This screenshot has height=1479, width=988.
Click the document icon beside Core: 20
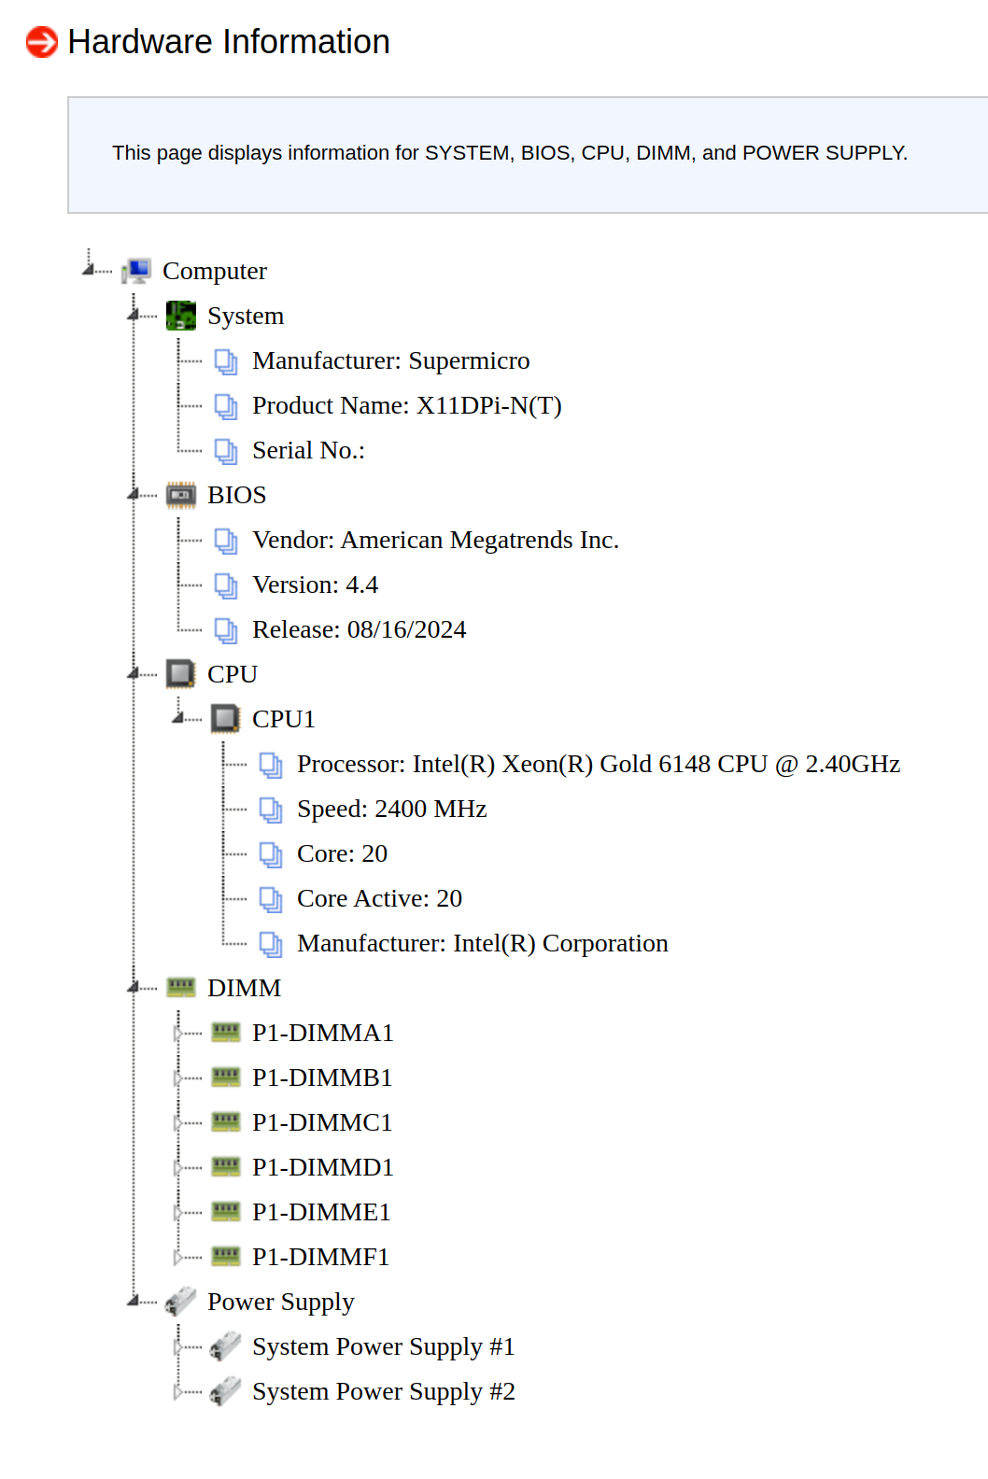coord(271,854)
